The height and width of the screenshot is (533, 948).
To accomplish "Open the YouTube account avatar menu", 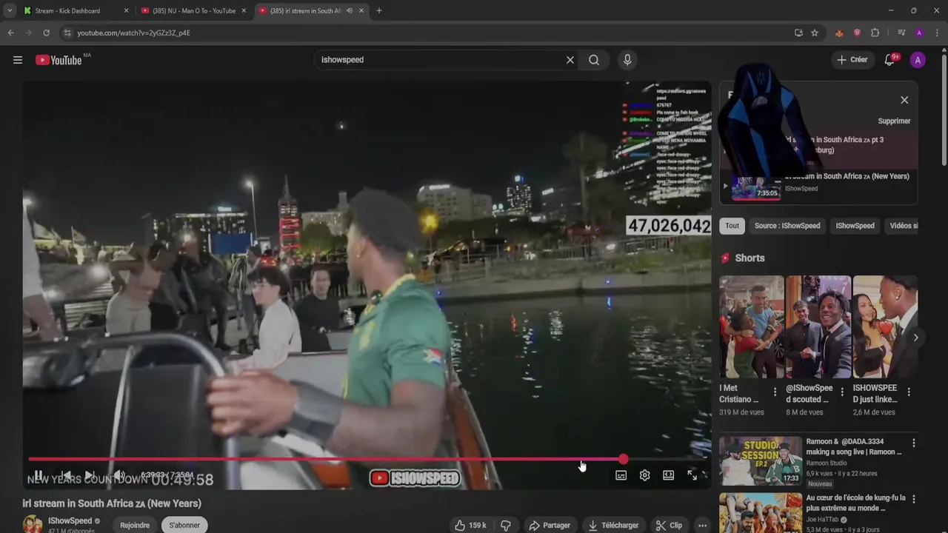I will point(918,60).
